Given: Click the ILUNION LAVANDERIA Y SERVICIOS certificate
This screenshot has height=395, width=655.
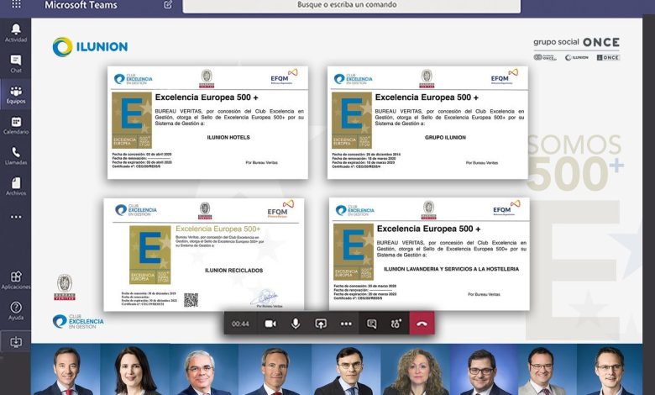Looking at the screenshot, I should coord(429,254).
